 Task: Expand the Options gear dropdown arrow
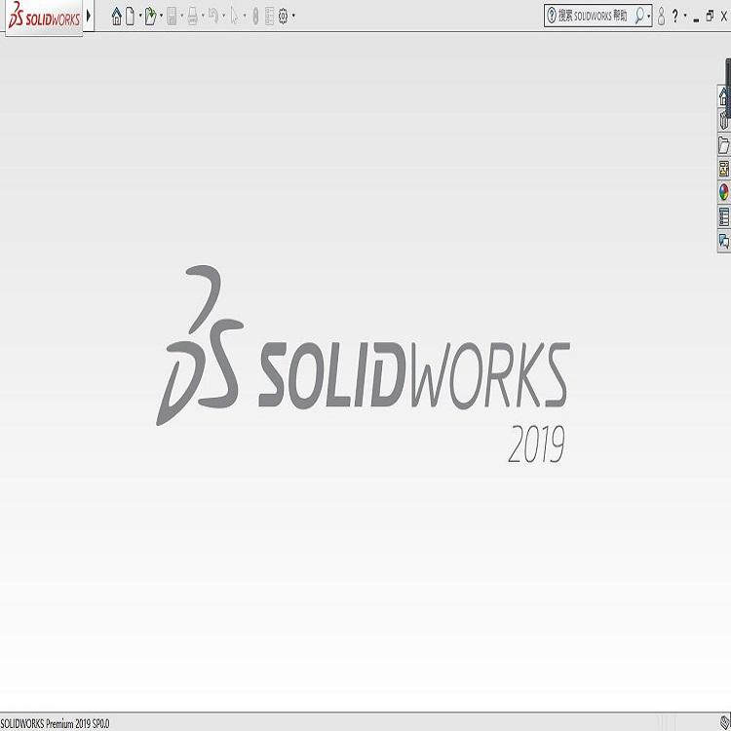(293, 16)
